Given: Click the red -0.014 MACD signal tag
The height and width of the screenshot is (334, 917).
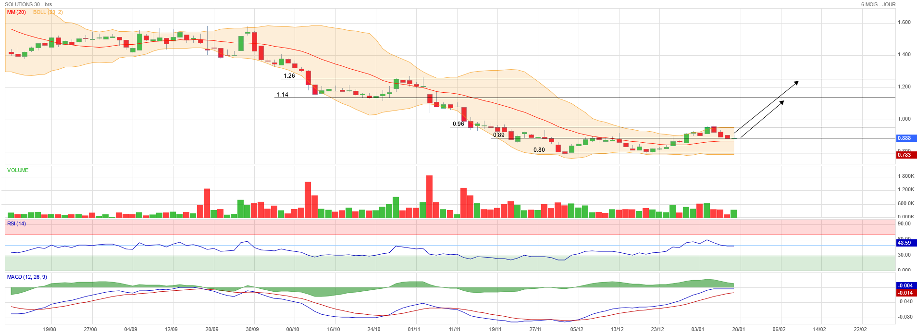Looking at the screenshot, I should click(x=906, y=293).
